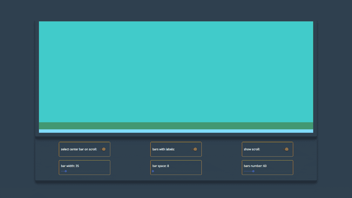
Task: Click the 'bar space: 8' slider handle
Action: pos(153,171)
